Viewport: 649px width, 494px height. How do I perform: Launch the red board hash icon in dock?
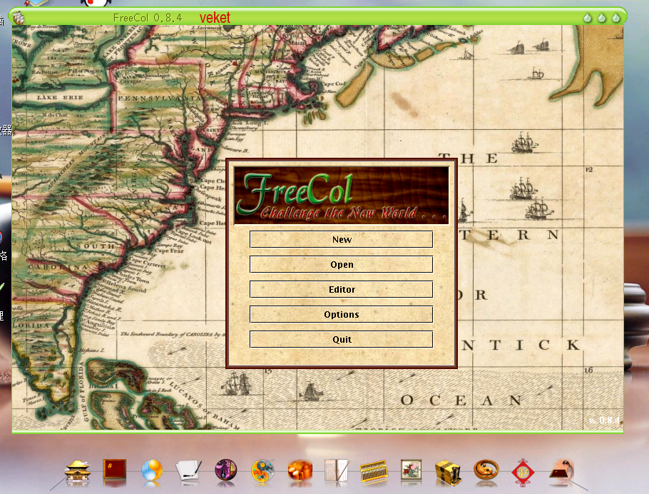[114, 469]
